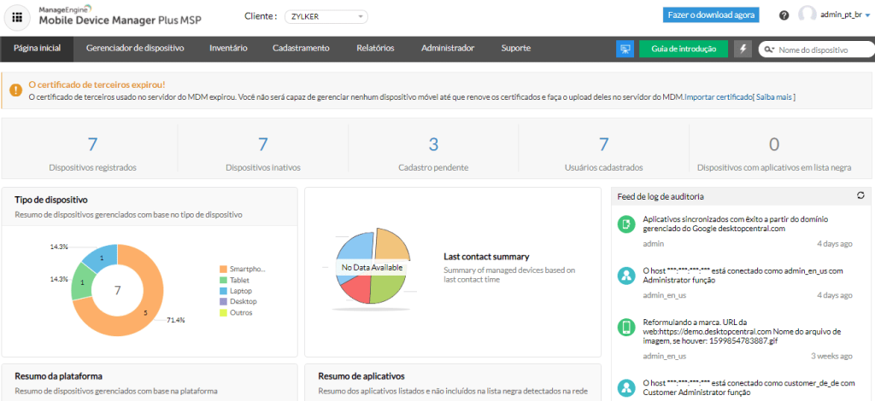Click the admin_pt_br user avatar
Screen dimensions: 875x401
click(807, 15)
